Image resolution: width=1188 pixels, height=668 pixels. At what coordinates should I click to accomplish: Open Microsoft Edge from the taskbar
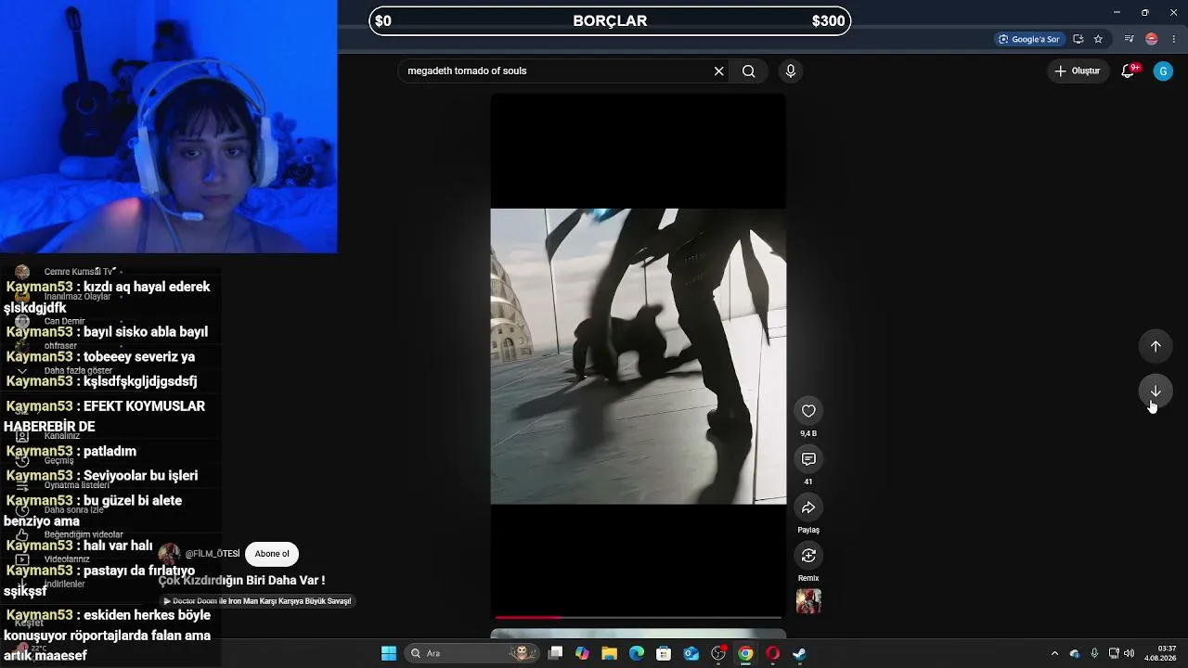637,653
